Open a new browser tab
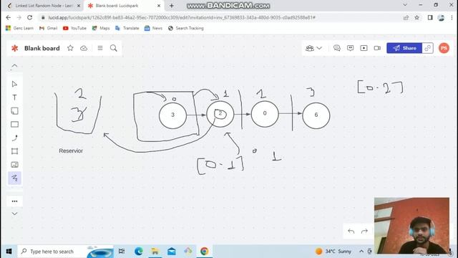 172,6
